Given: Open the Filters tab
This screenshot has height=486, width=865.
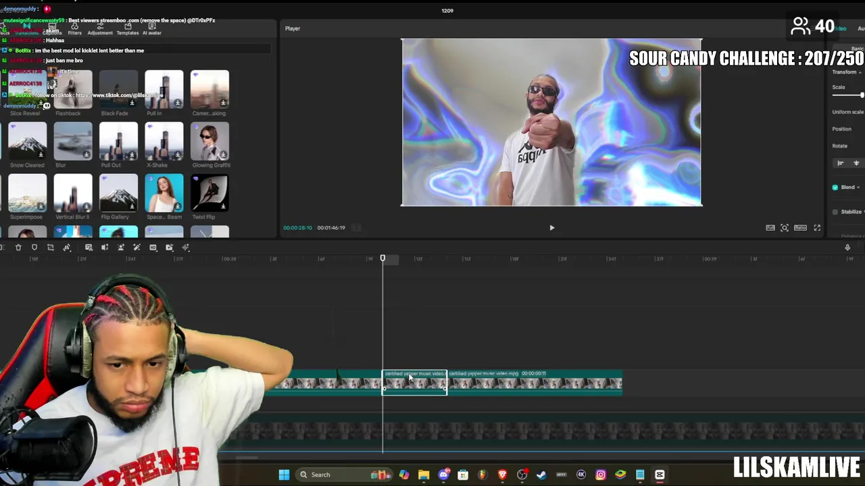Looking at the screenshot, I should coord(74,29).
